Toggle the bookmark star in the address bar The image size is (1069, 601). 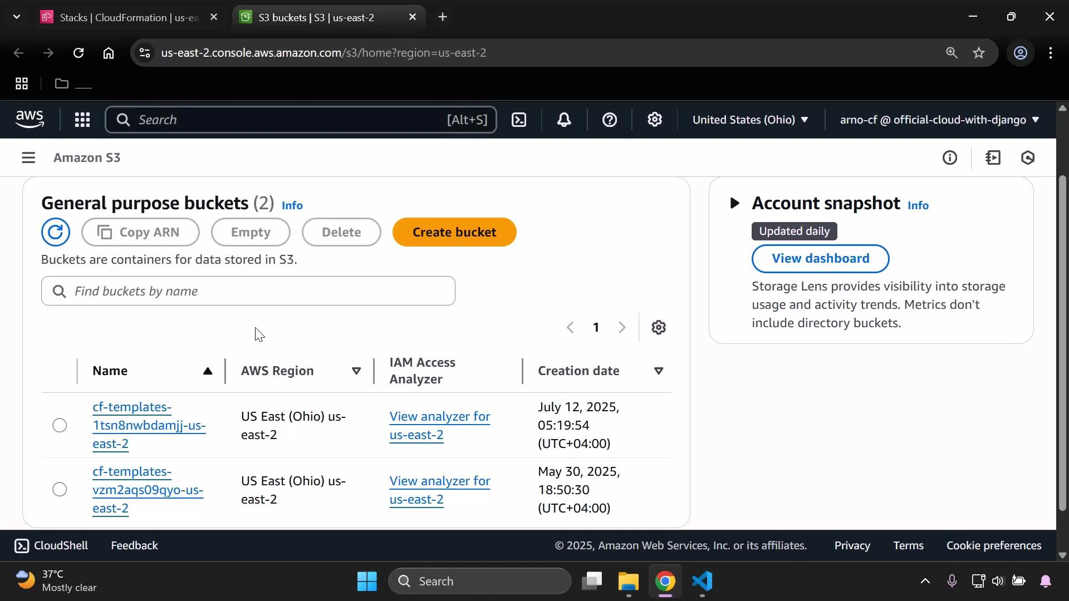coord(979,53)
